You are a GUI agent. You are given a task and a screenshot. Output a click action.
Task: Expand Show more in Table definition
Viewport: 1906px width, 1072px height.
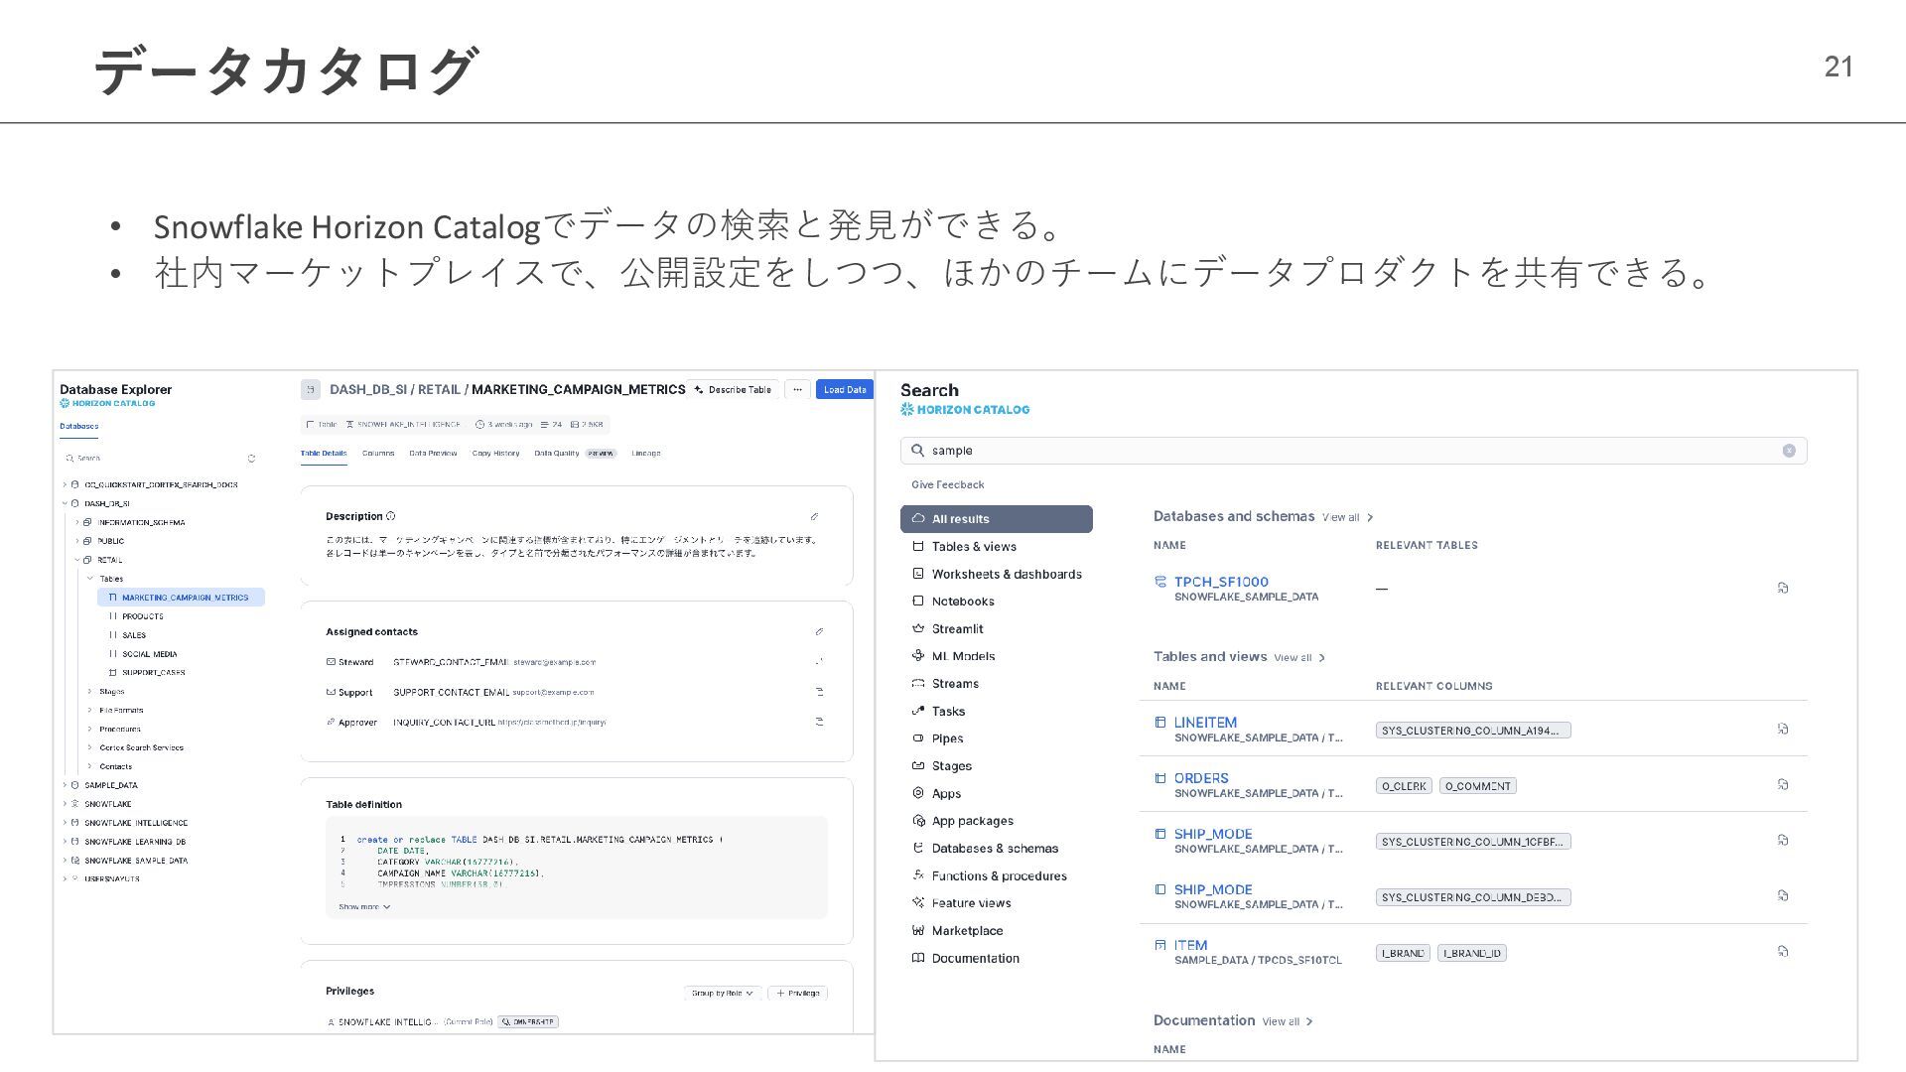pos(363,907)
